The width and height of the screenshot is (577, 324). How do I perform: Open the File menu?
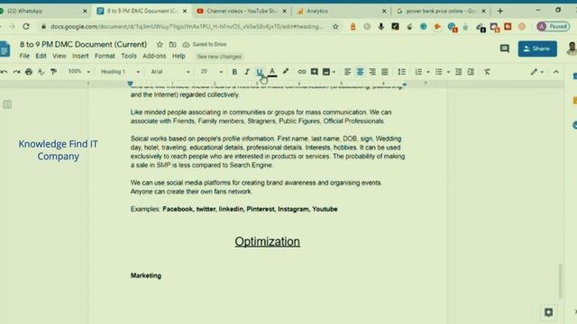coord(24,56)
